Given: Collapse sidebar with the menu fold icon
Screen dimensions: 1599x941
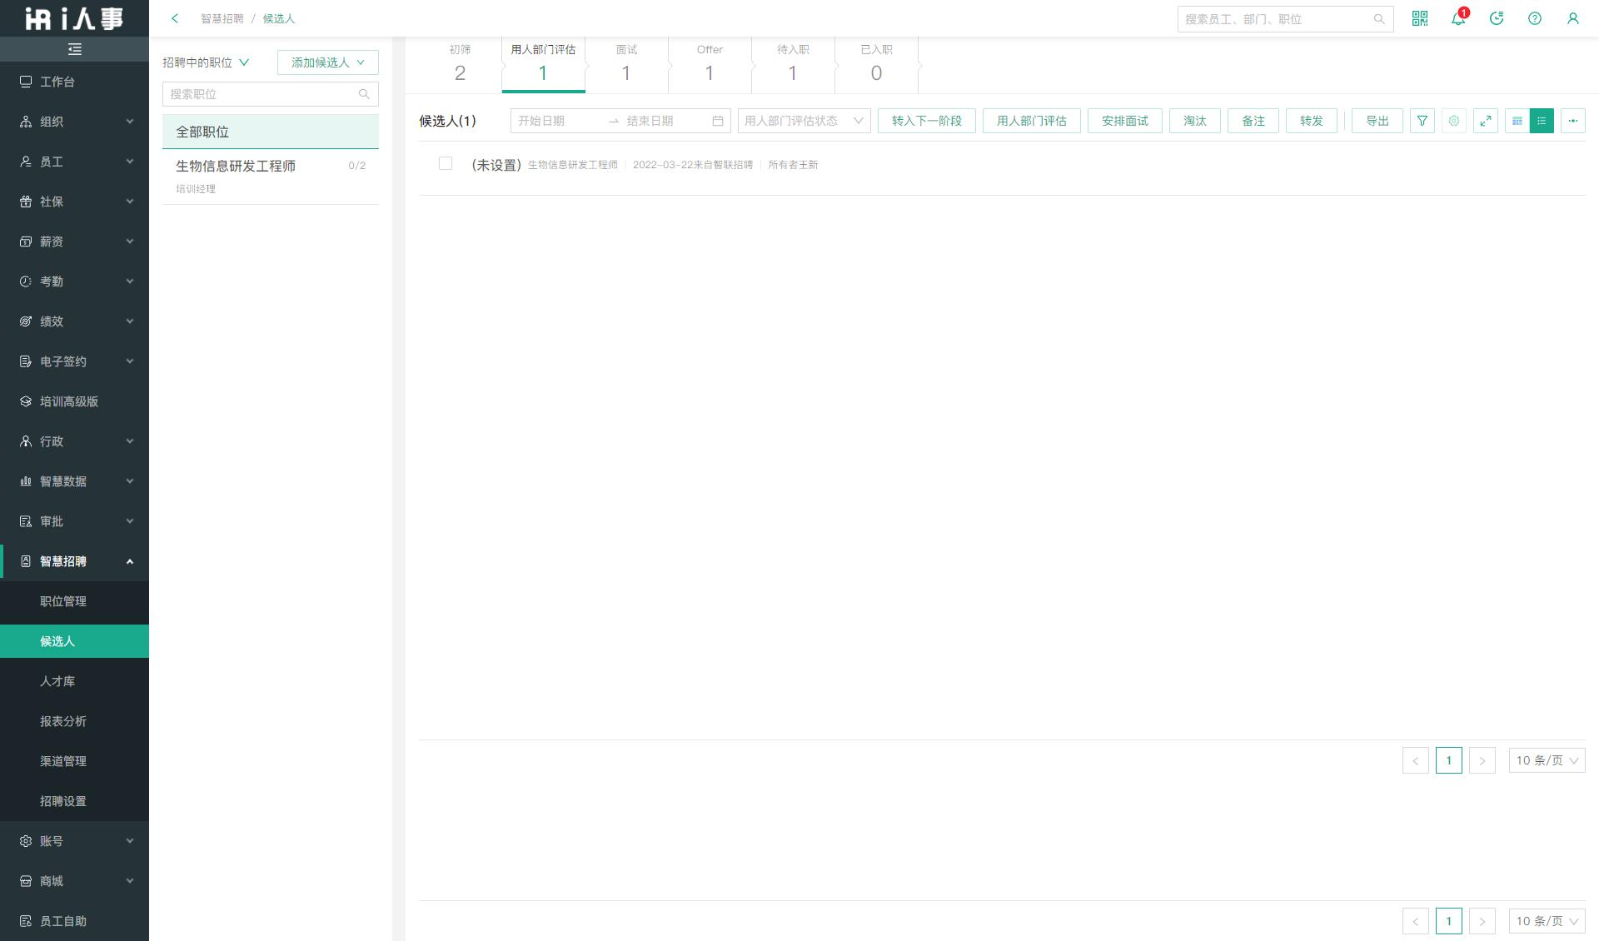Looking at the screenshot, I should pyautogui.click(x=74, y=49).
